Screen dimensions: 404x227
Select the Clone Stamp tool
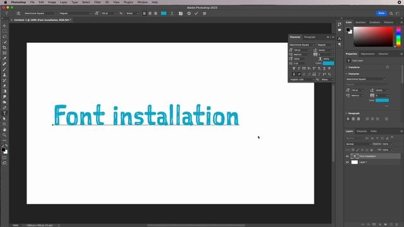coord(4,75)
